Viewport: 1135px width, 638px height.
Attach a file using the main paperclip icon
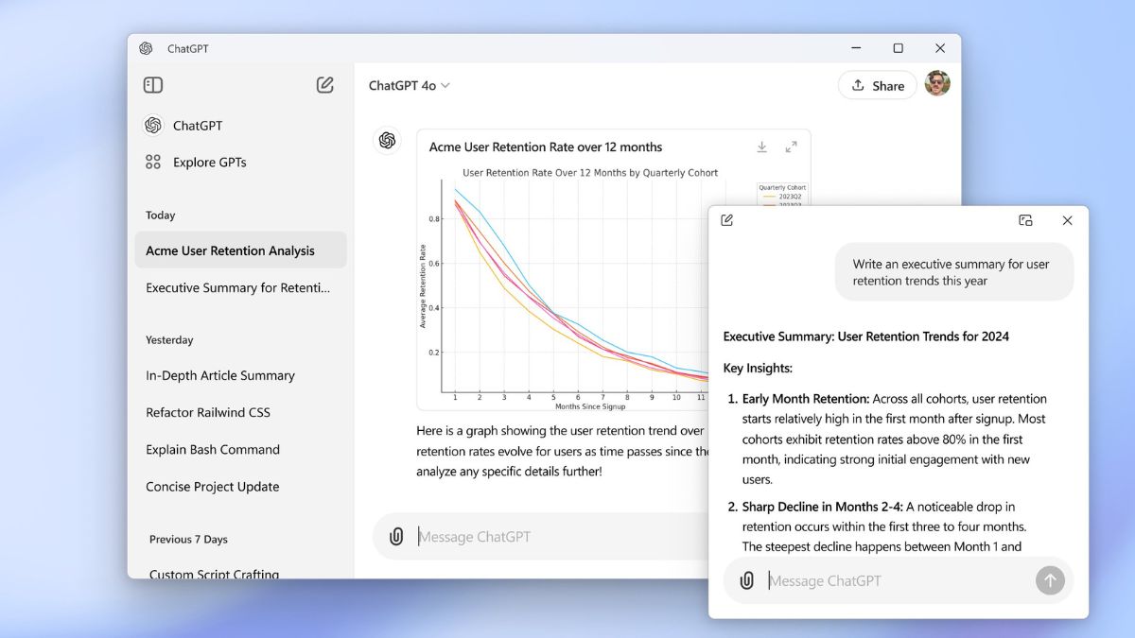(397, 536)
